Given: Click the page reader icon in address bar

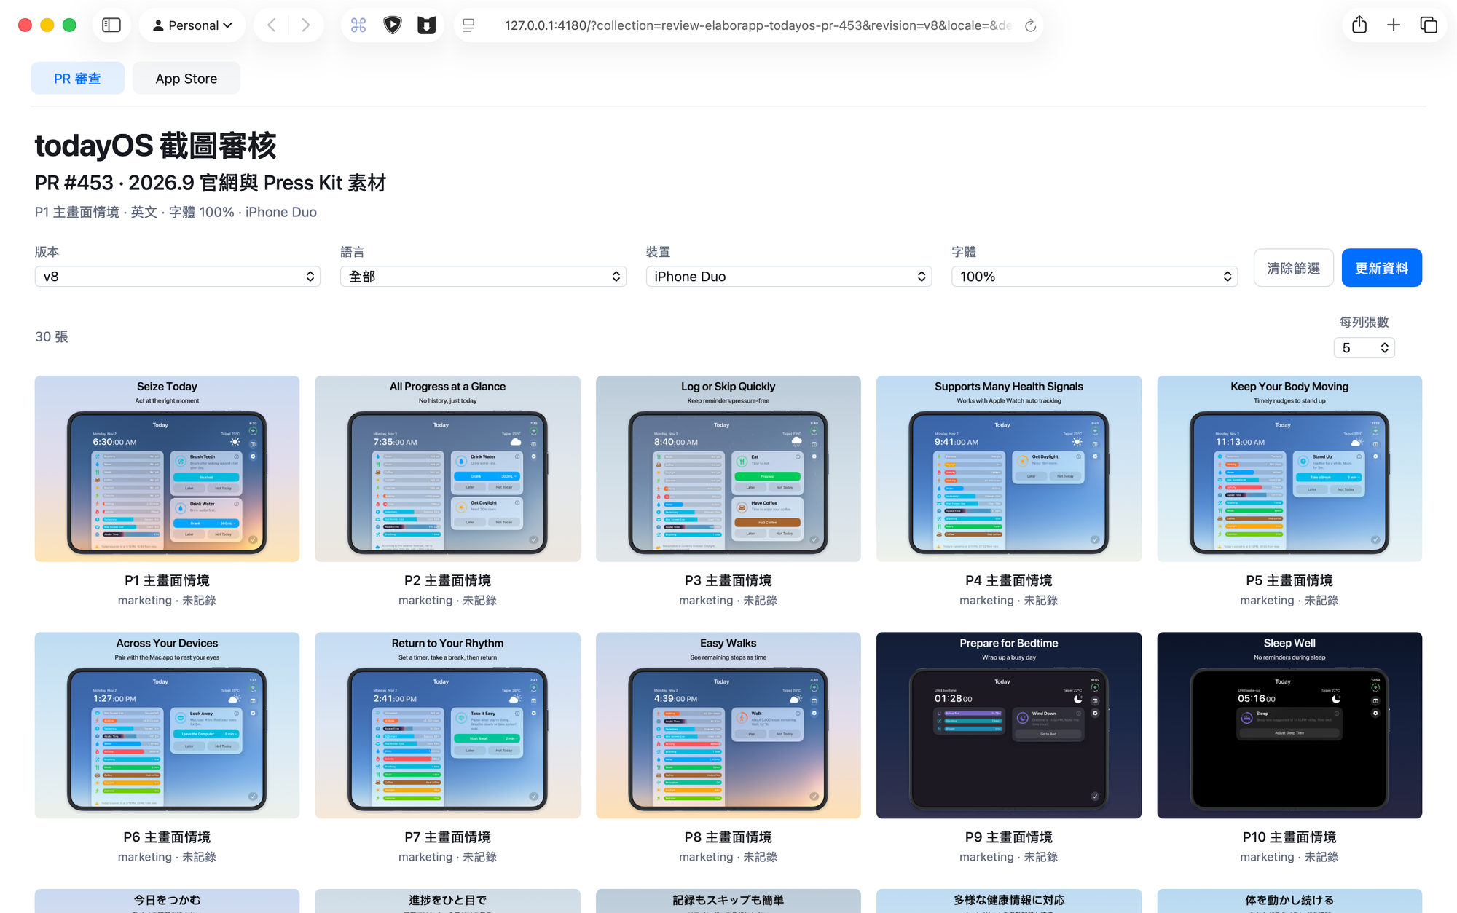Looking at the screenshot, I should 468,25.
